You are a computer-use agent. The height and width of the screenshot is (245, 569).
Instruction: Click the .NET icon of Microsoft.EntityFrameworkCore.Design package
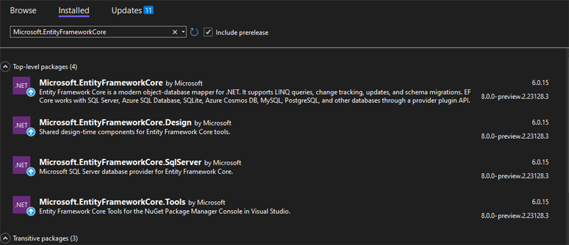coord(21,125)
